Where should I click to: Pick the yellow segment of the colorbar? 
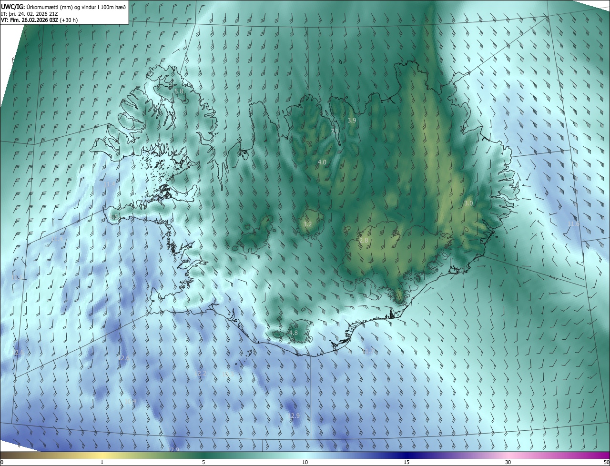[102, 455]
